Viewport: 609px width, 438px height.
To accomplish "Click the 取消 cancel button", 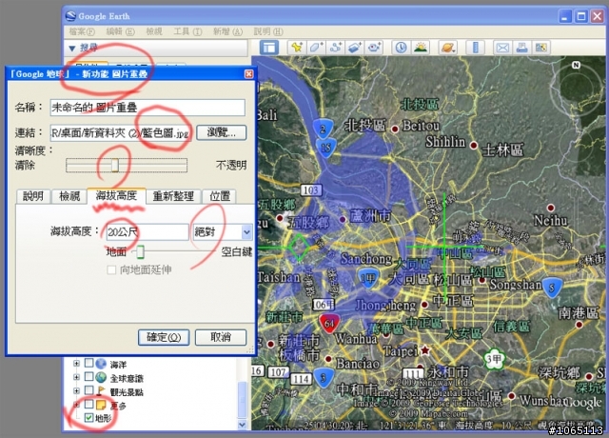I will pyautogui.click(x=221, y=337).
